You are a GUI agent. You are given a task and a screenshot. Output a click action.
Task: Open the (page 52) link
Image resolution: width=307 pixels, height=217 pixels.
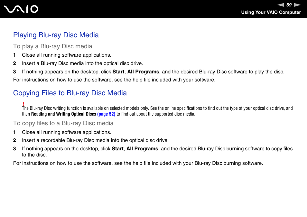coord(106,114)
